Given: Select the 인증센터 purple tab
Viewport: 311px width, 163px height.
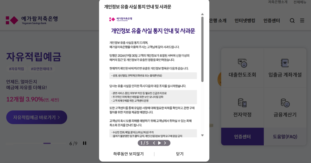Looking at the screenshot, I should pos(242,137).
